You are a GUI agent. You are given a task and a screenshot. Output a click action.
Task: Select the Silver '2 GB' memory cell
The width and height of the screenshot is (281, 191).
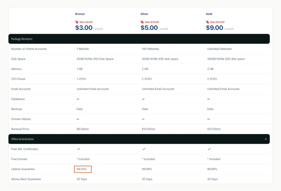click(x=145, y=69)
